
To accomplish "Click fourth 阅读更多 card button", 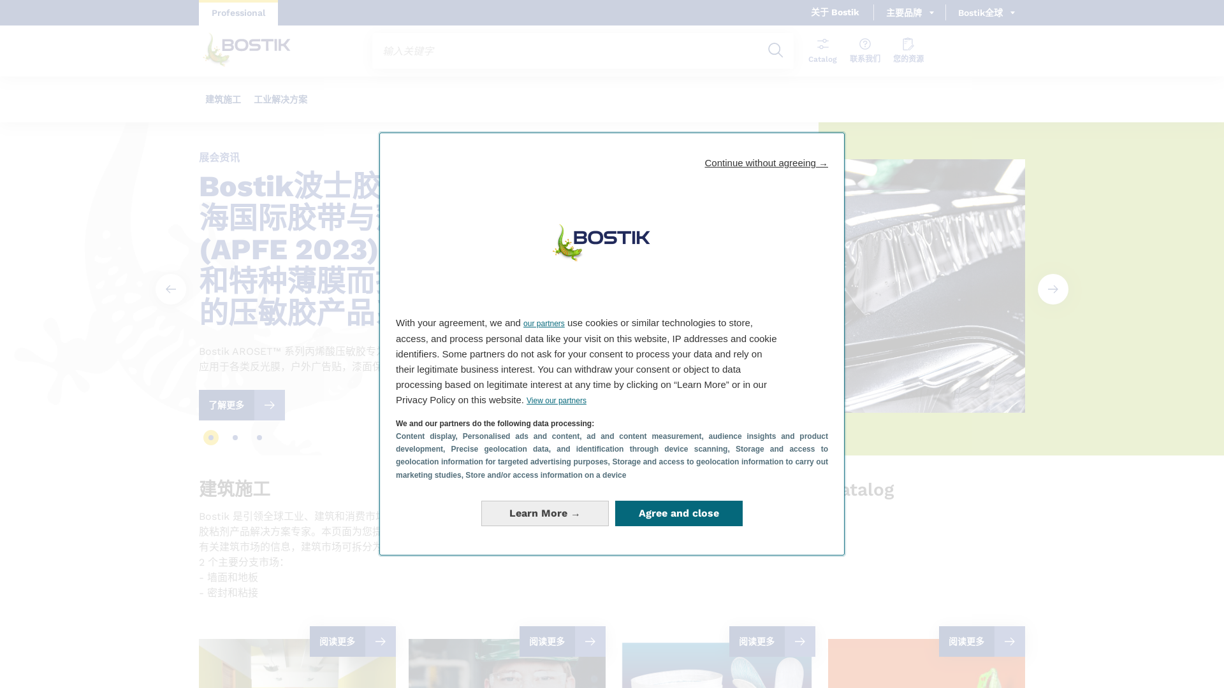I will [982, 641].
